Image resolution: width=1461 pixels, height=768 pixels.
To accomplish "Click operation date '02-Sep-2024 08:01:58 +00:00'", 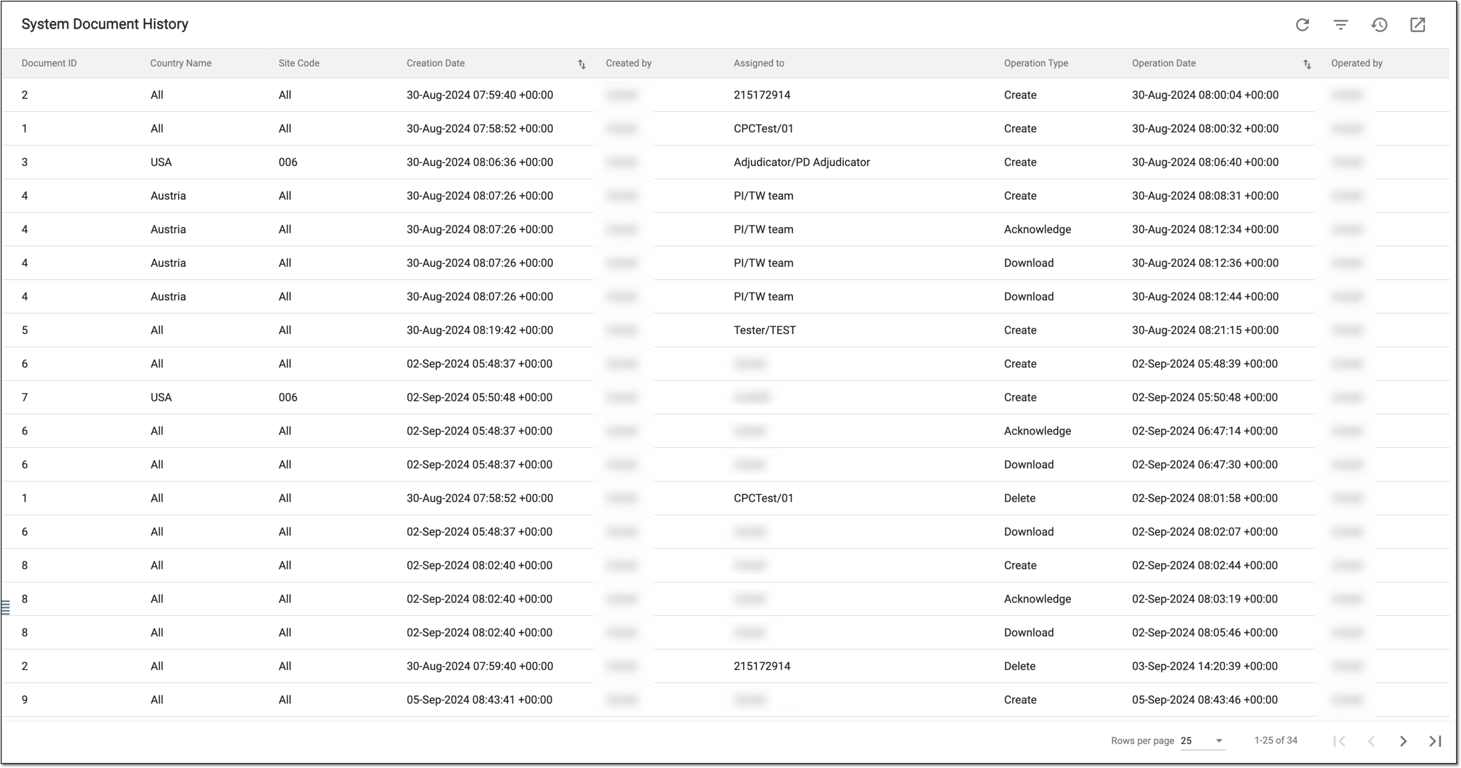I will coord(1204,498).
